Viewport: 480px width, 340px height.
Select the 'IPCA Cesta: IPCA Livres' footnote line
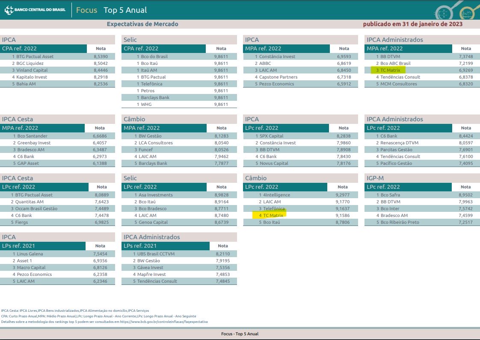click(x=75, y=311)
